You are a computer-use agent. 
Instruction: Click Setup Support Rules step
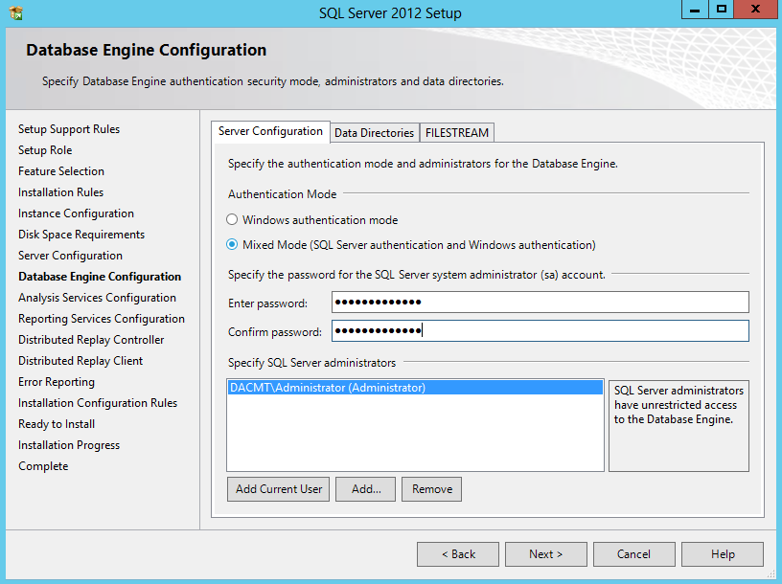(x=69, y=129)
